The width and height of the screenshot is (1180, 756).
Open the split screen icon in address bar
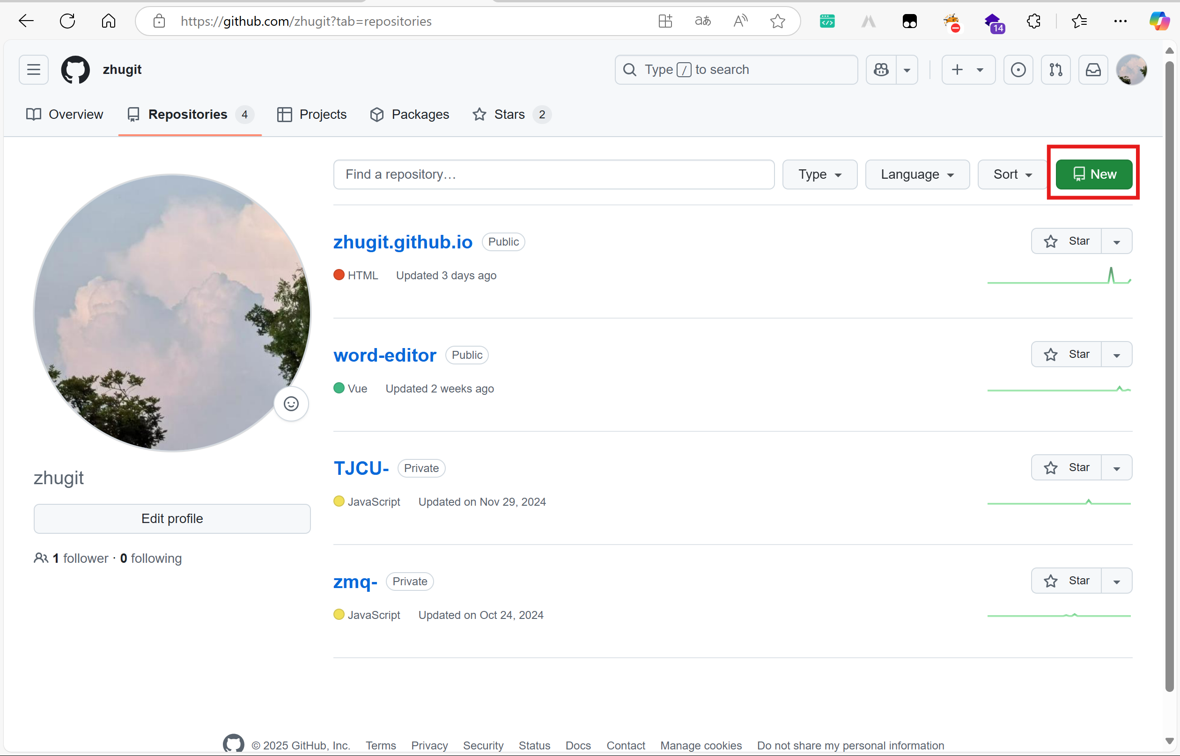click(665, 21)
